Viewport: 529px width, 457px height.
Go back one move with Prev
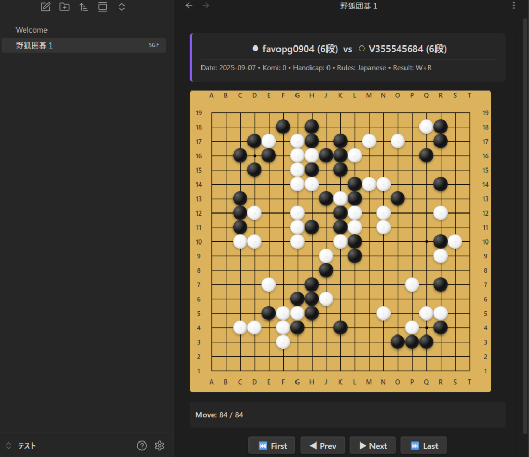pos(322,446)
